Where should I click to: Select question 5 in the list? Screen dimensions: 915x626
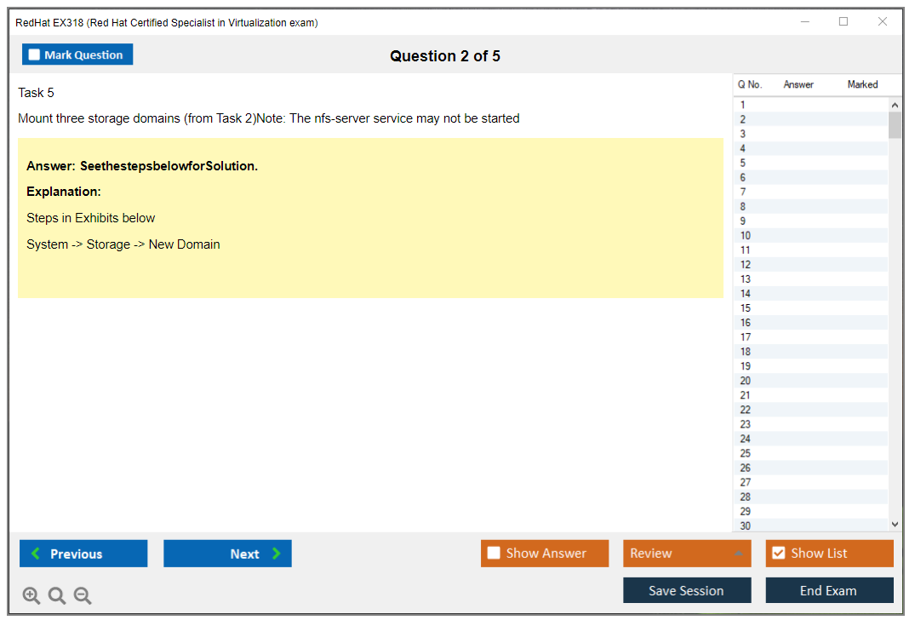pos(743,163)
